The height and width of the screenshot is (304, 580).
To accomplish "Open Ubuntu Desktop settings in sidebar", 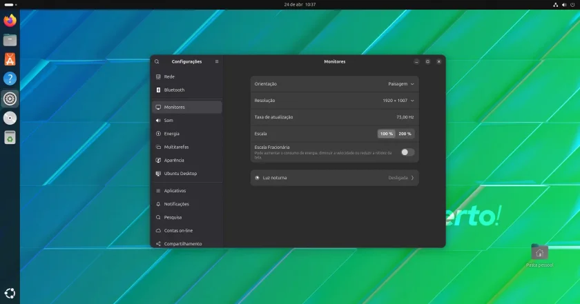I will click(187, 174).
